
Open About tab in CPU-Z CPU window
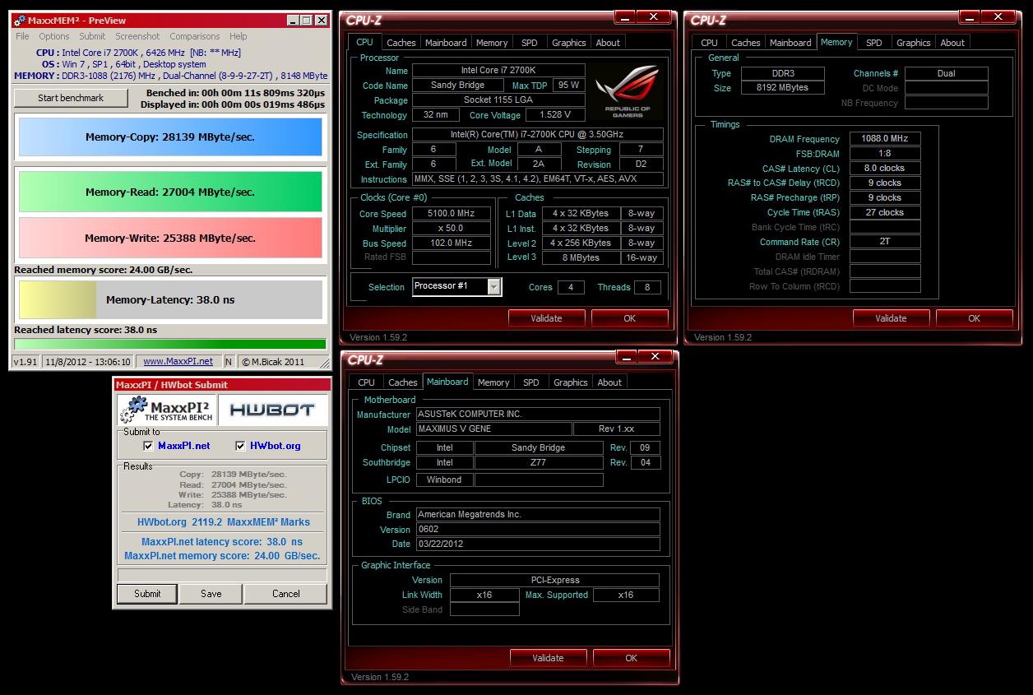click(609, 43)
